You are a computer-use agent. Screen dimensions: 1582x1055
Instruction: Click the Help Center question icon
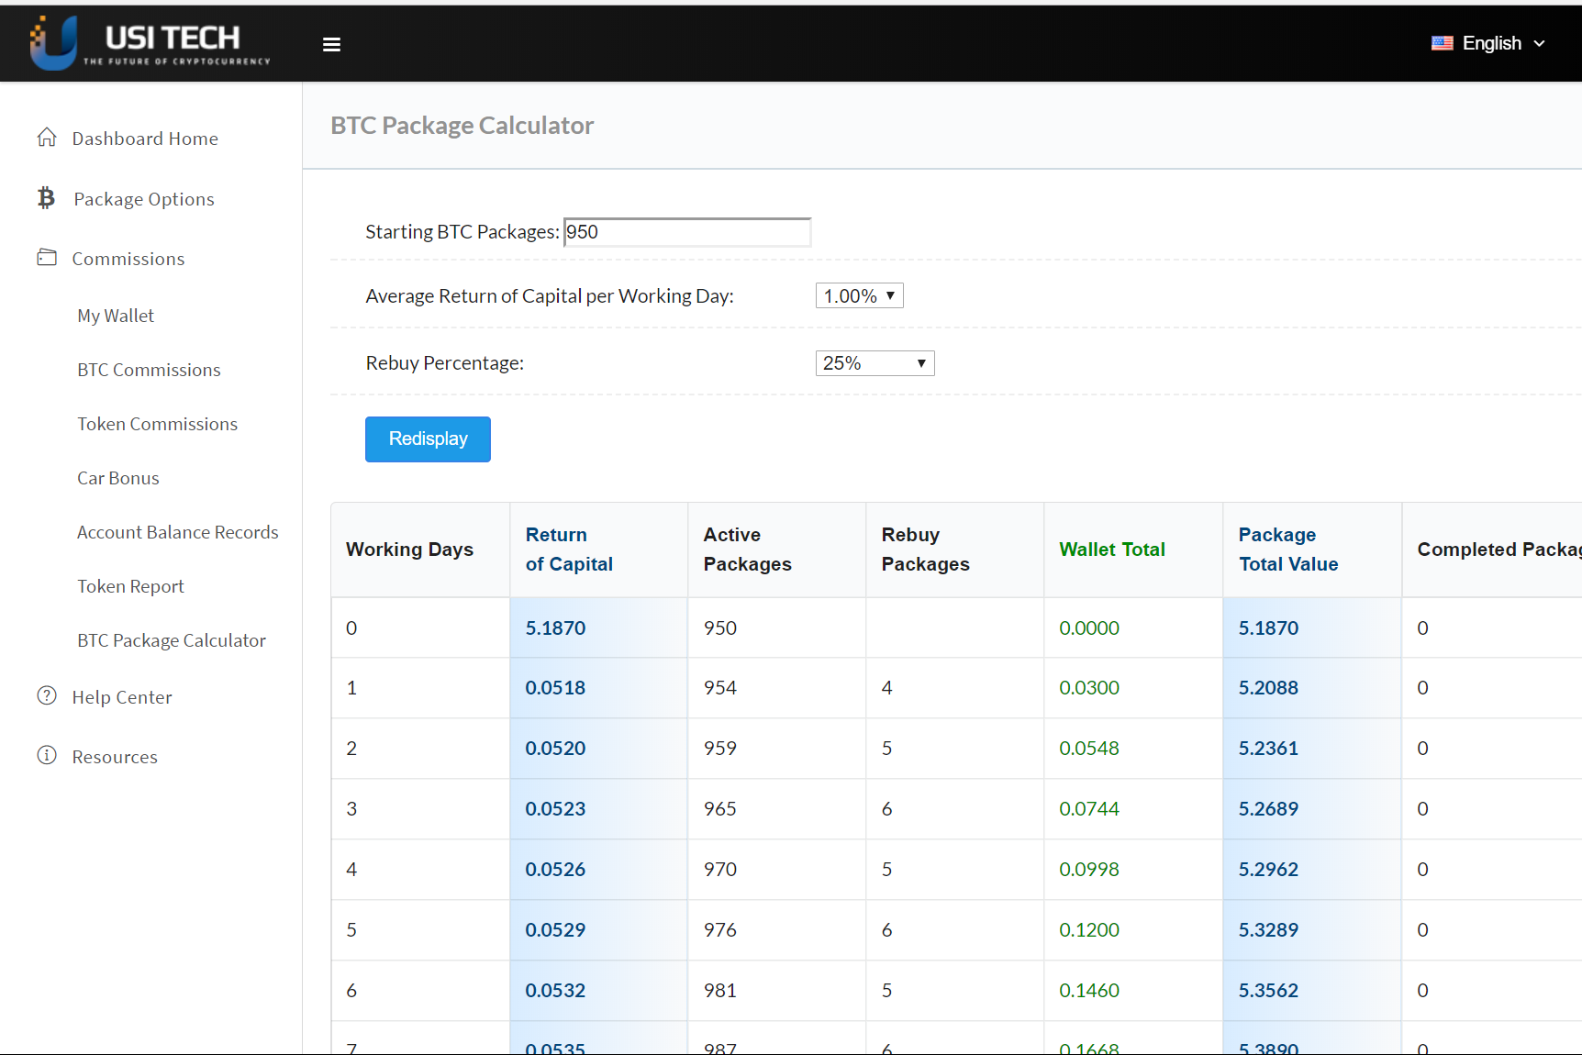coord(47,696)
